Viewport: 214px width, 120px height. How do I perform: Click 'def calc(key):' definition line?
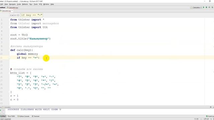coord(21,50)
